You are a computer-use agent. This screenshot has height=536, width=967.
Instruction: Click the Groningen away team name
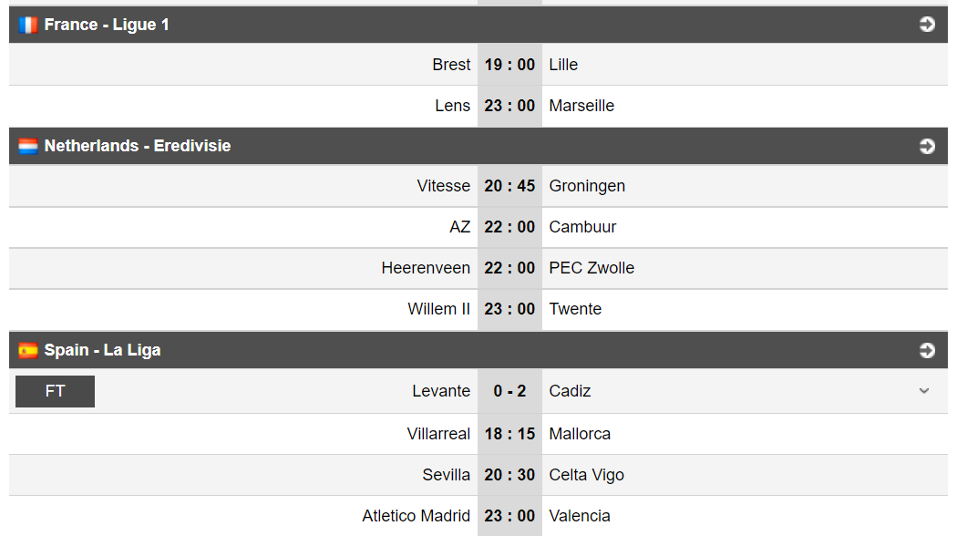pyautogui.click(x=587, y=186)
